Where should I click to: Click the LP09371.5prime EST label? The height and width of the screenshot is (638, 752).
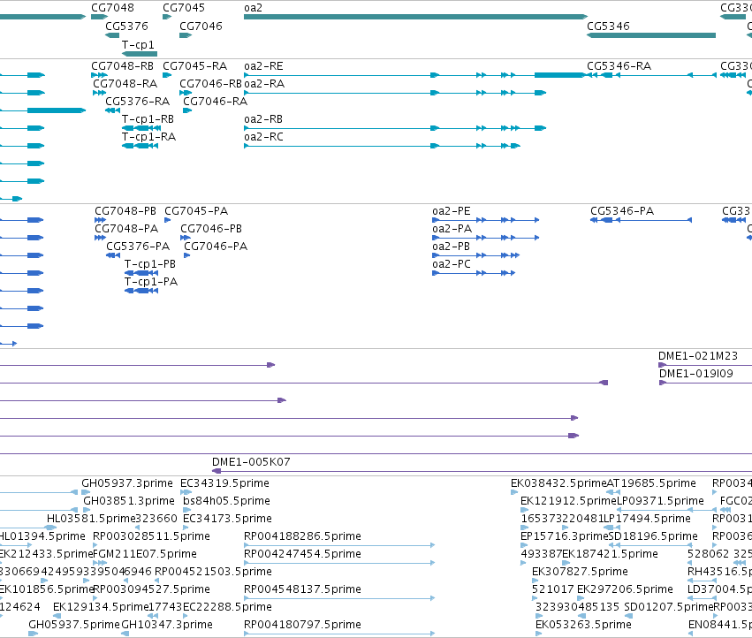[660, 501]
